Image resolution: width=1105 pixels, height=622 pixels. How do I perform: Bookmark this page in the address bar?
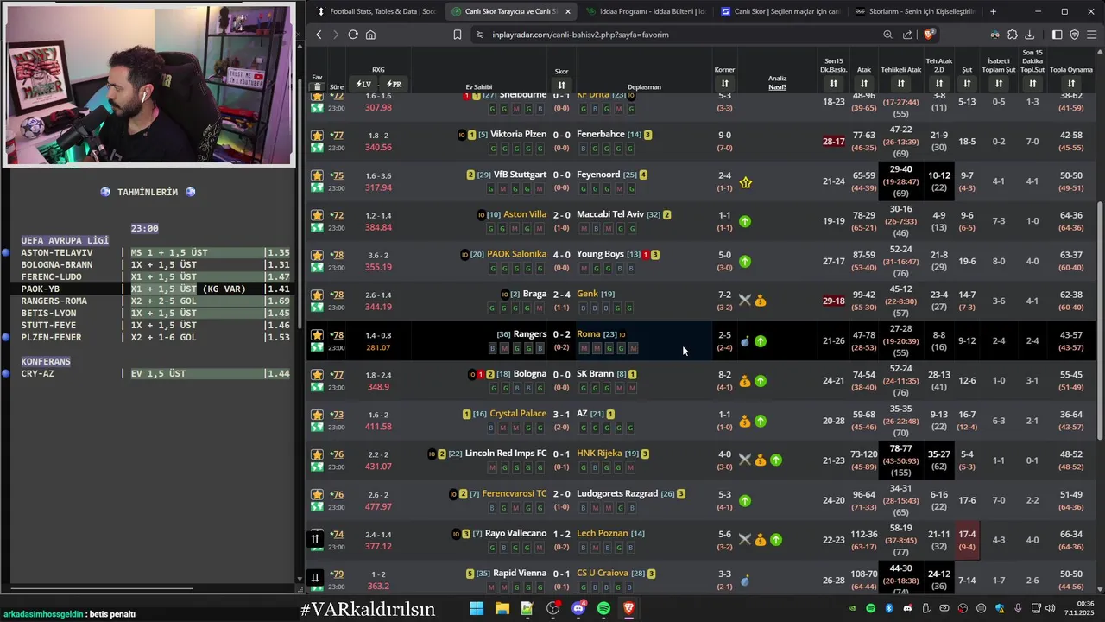click(x=458, y=35)
